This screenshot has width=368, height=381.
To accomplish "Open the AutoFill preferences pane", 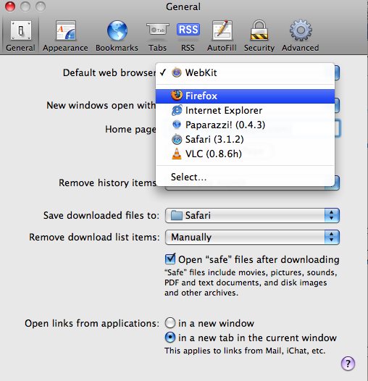I will coord(222,35).
